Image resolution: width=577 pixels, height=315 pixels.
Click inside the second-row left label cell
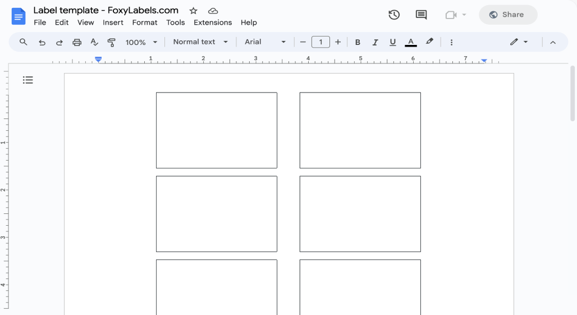coord(217,214)
